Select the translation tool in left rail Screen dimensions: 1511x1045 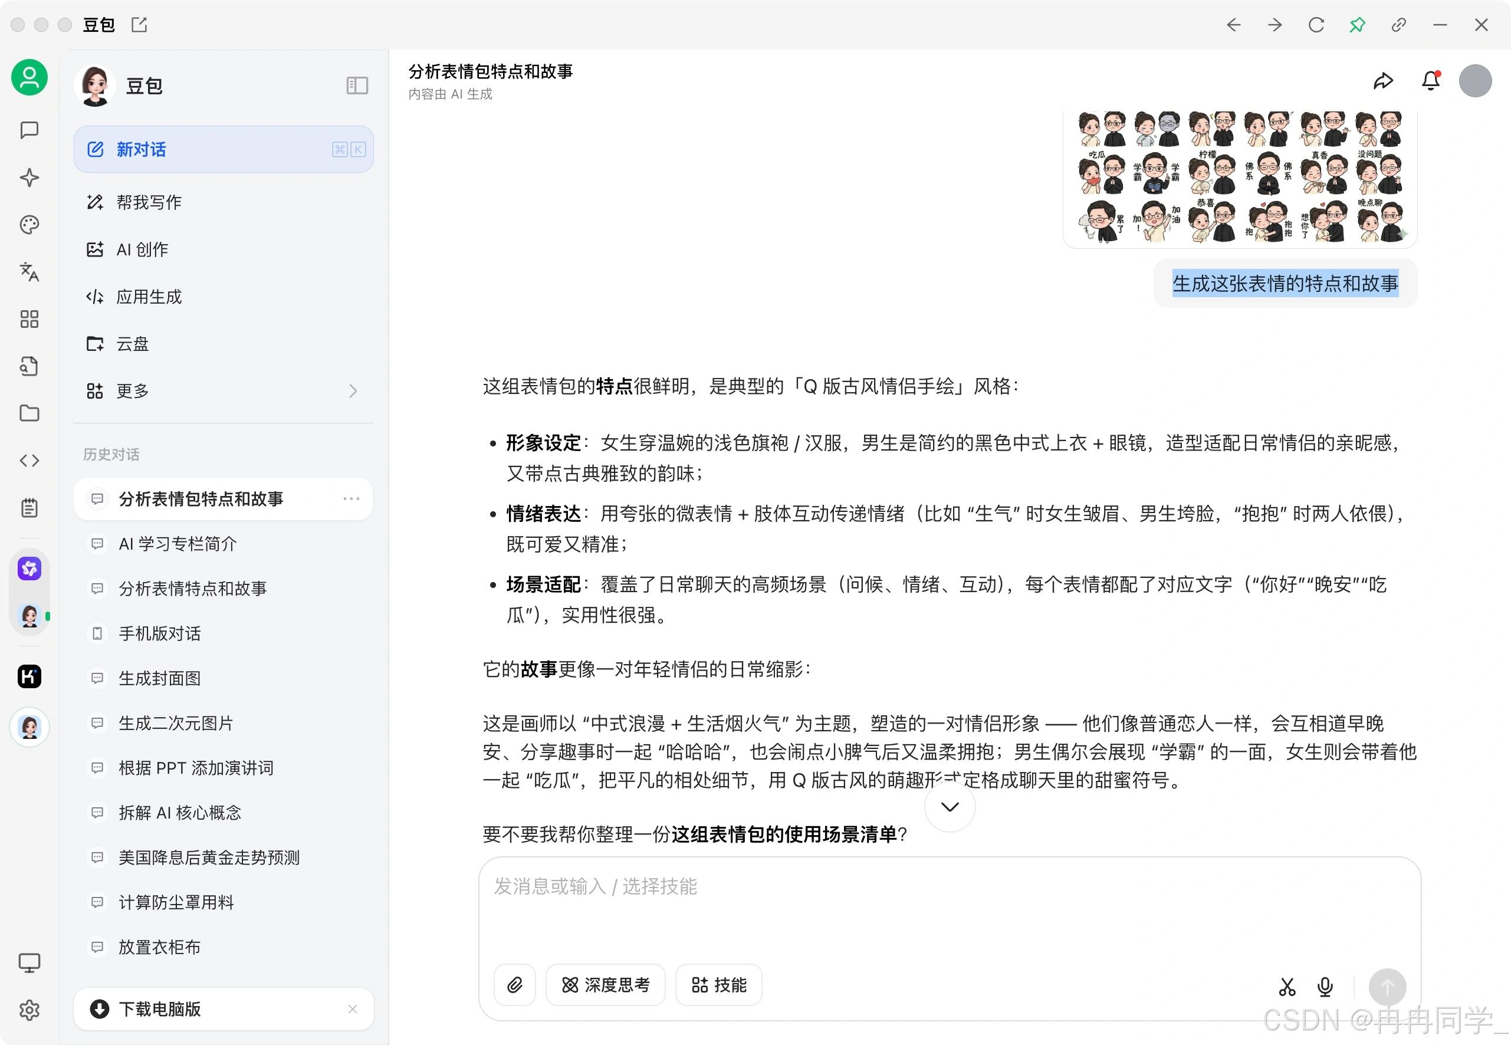[29, 274]
